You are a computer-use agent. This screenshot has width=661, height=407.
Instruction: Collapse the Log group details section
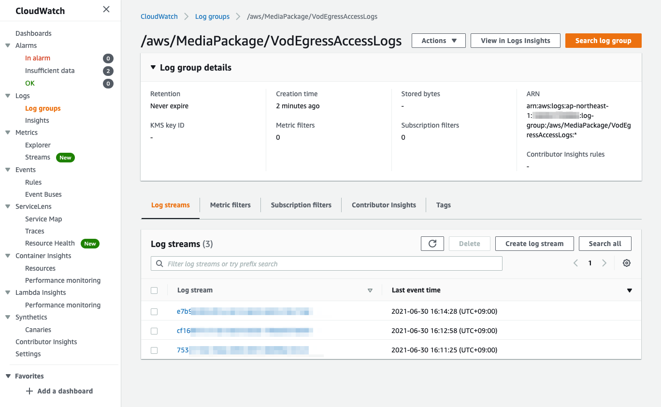click(x=153, y=68)
